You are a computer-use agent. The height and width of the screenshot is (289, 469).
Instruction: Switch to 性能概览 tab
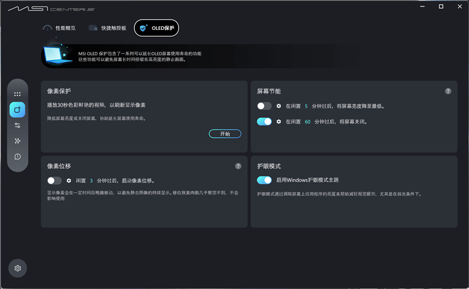click(x=59, y=28)
